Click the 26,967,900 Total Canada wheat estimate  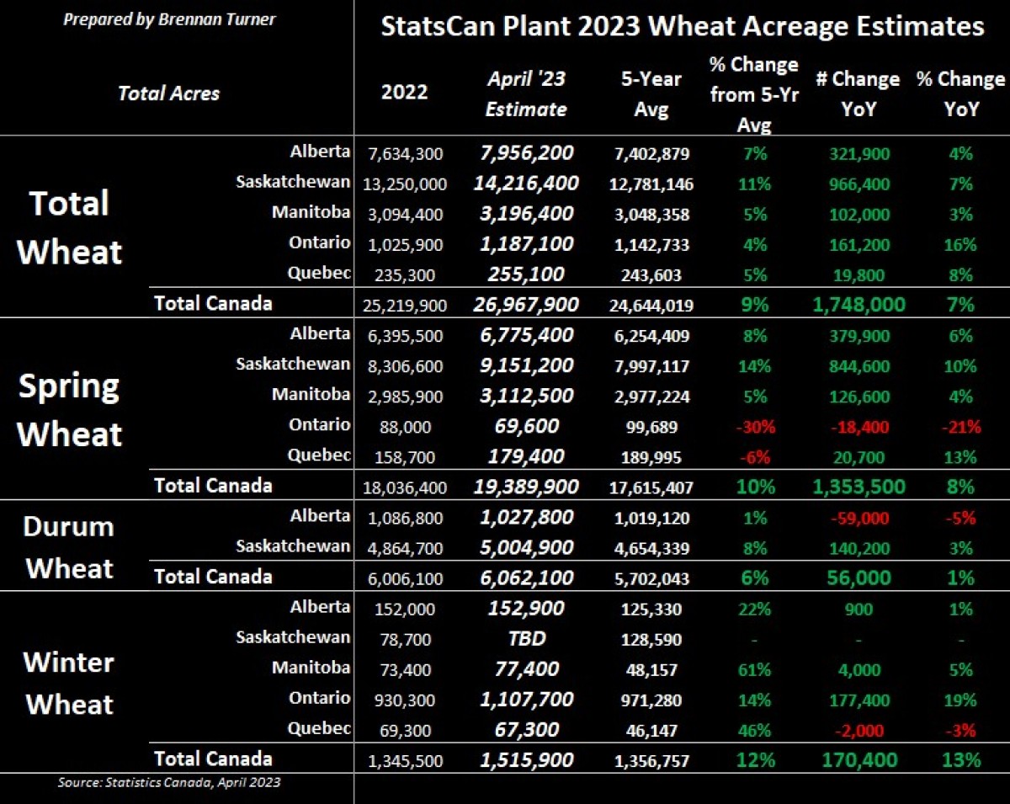528,304
